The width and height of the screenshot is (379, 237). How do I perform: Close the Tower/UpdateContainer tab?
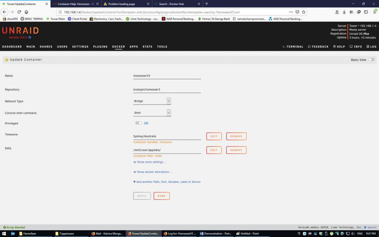(47, 4)
